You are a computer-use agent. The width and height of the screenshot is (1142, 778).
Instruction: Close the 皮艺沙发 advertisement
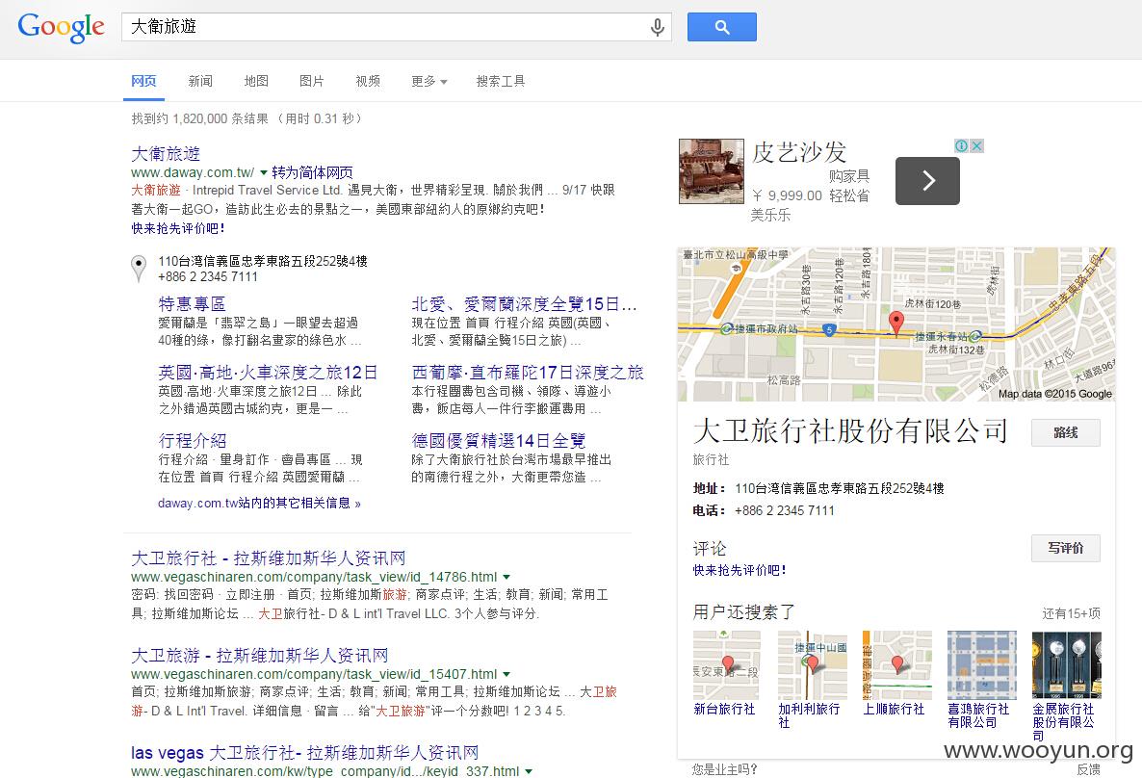(x=976, y=145)
